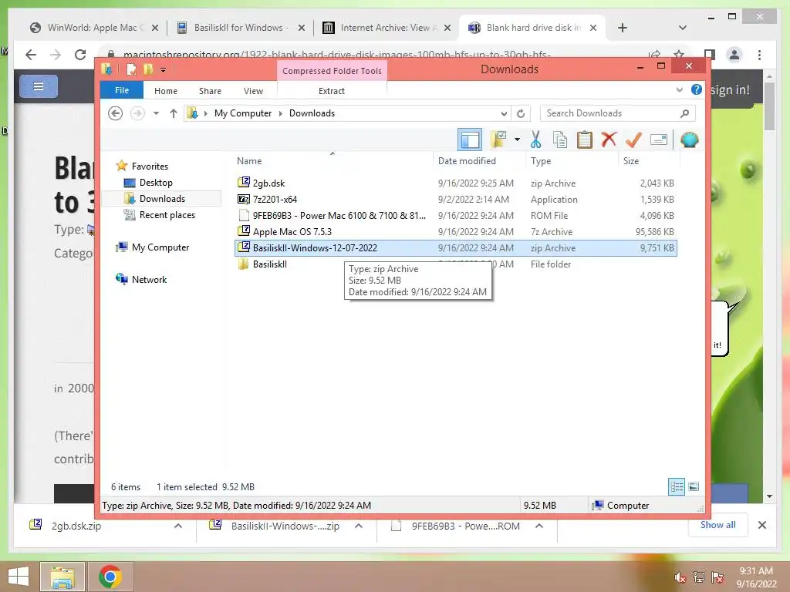Open the recent locations dropdown arrow
This screenshot has width=790, height=592.
click(156, 113)
